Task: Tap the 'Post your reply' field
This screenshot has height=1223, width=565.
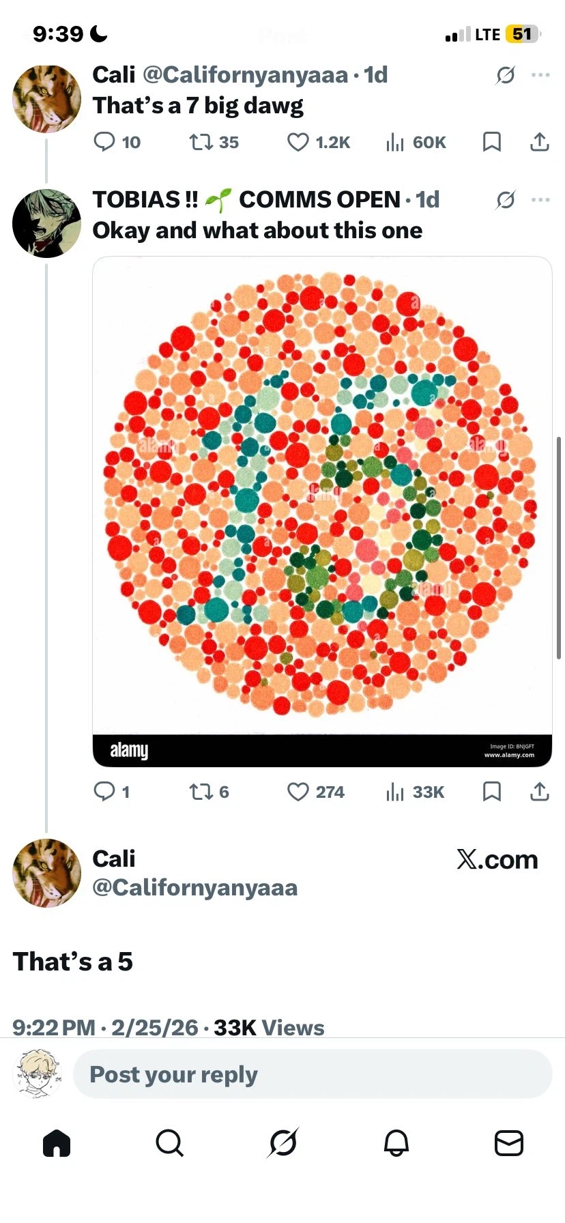Action: click(312, 1074)
